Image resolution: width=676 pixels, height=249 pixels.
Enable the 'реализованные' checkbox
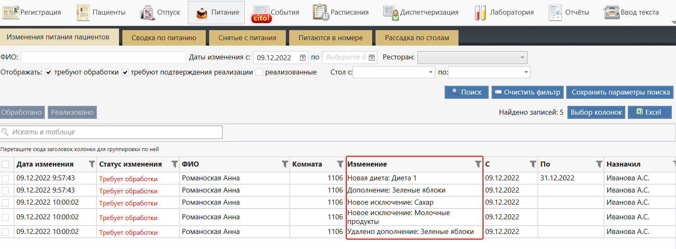point(259,72)
